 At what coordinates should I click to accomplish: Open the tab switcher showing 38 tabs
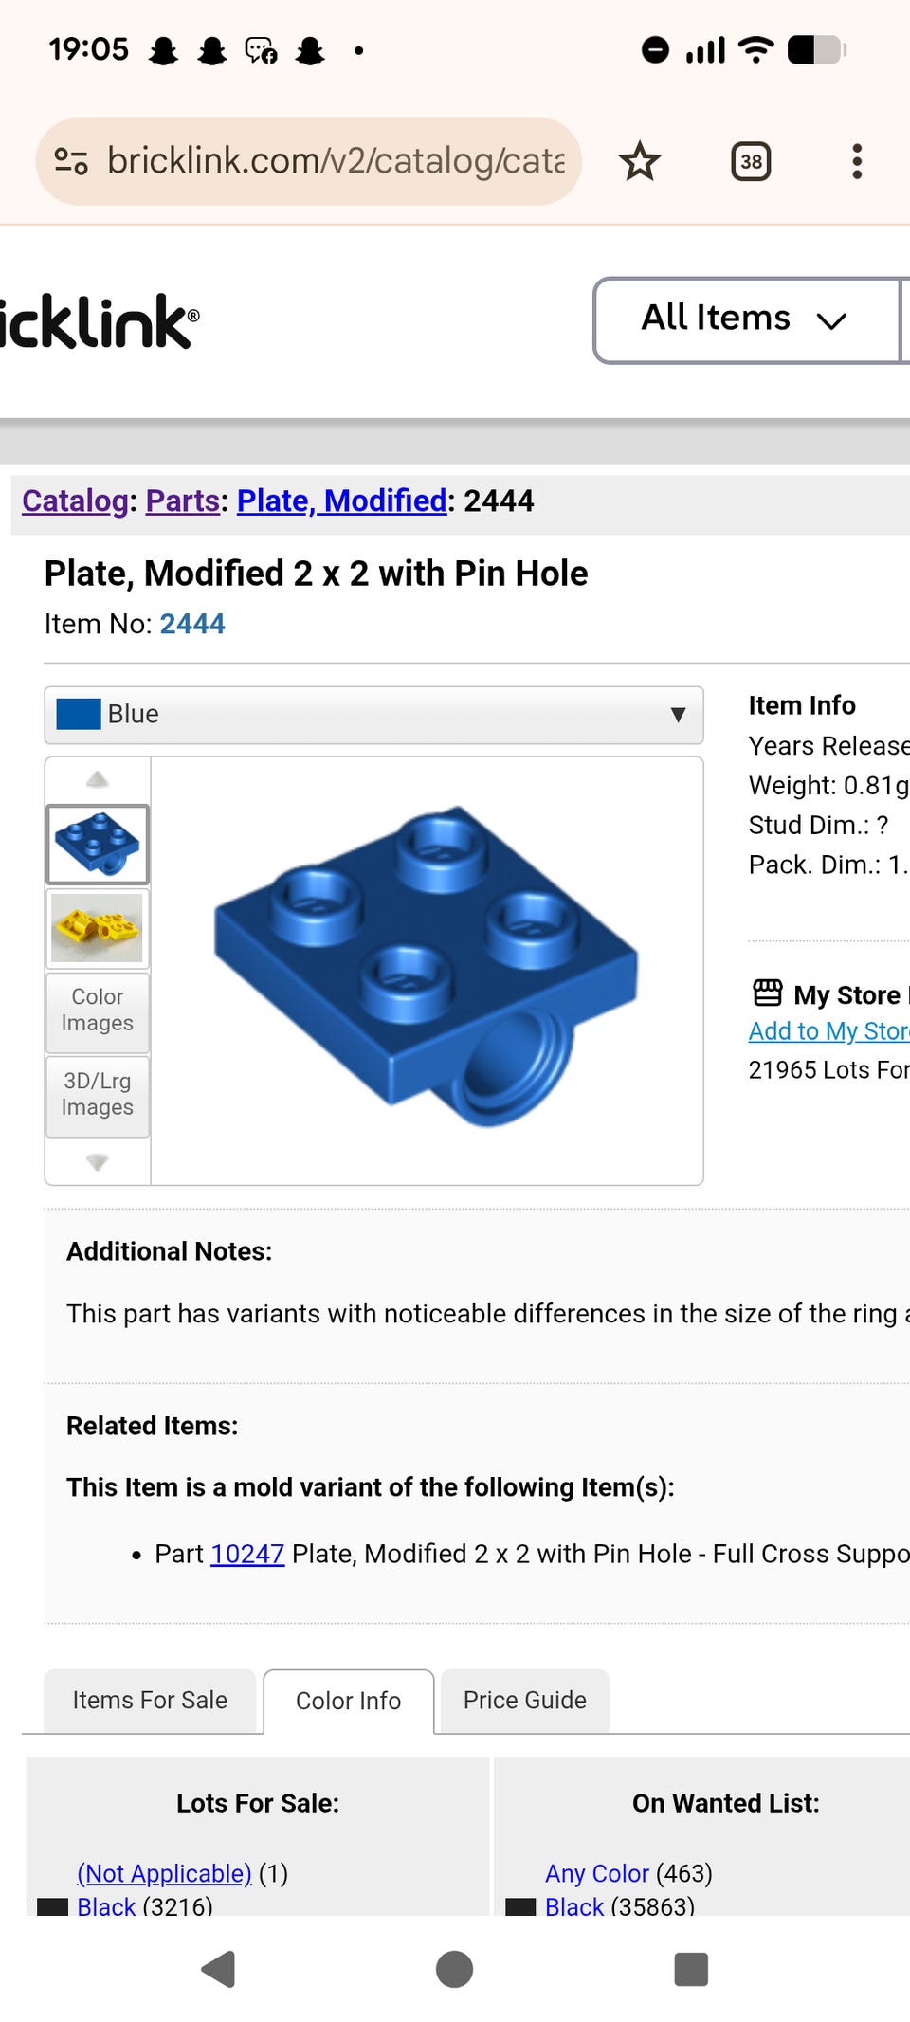tap(751, 161)
